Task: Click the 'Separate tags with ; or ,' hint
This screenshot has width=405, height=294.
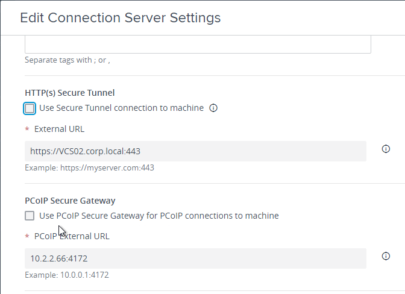Action: pos(67,60)
